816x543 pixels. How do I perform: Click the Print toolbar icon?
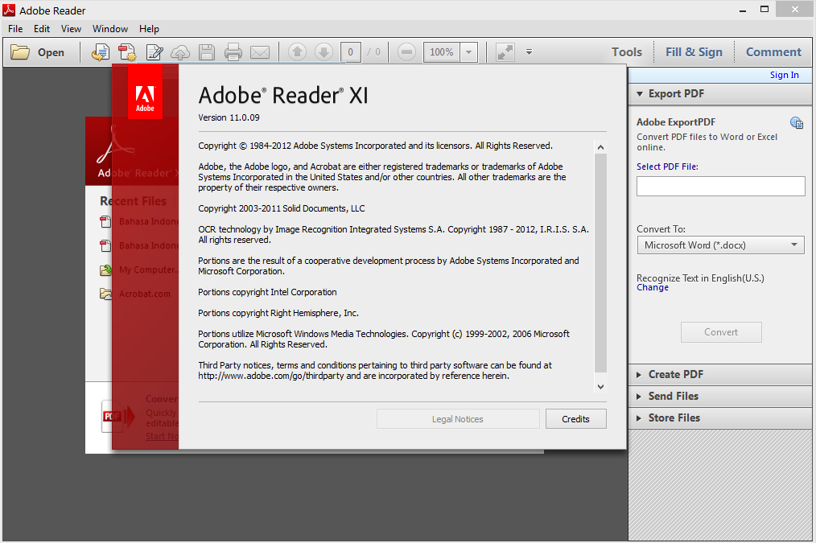click(233, 52)
